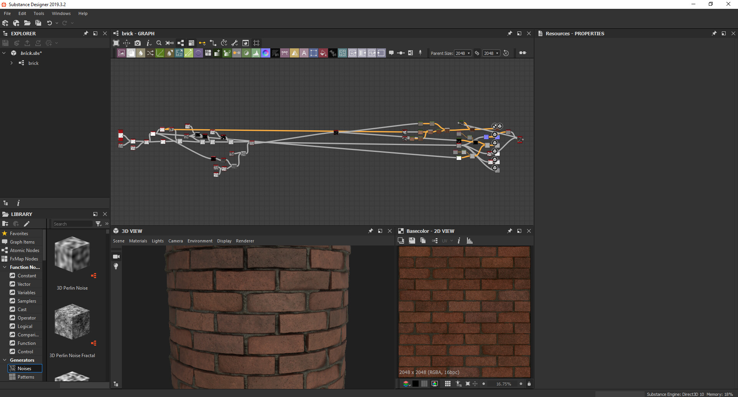Select Atomic Nodes in the library
Image resolution: width=738 pixels, height=397 pixels.
(x=24, y=250)
